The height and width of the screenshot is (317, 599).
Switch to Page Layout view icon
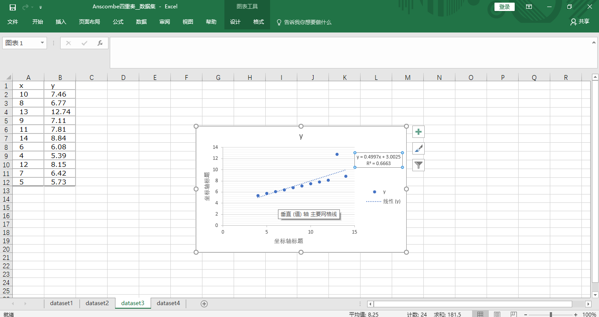click(497, 314)
